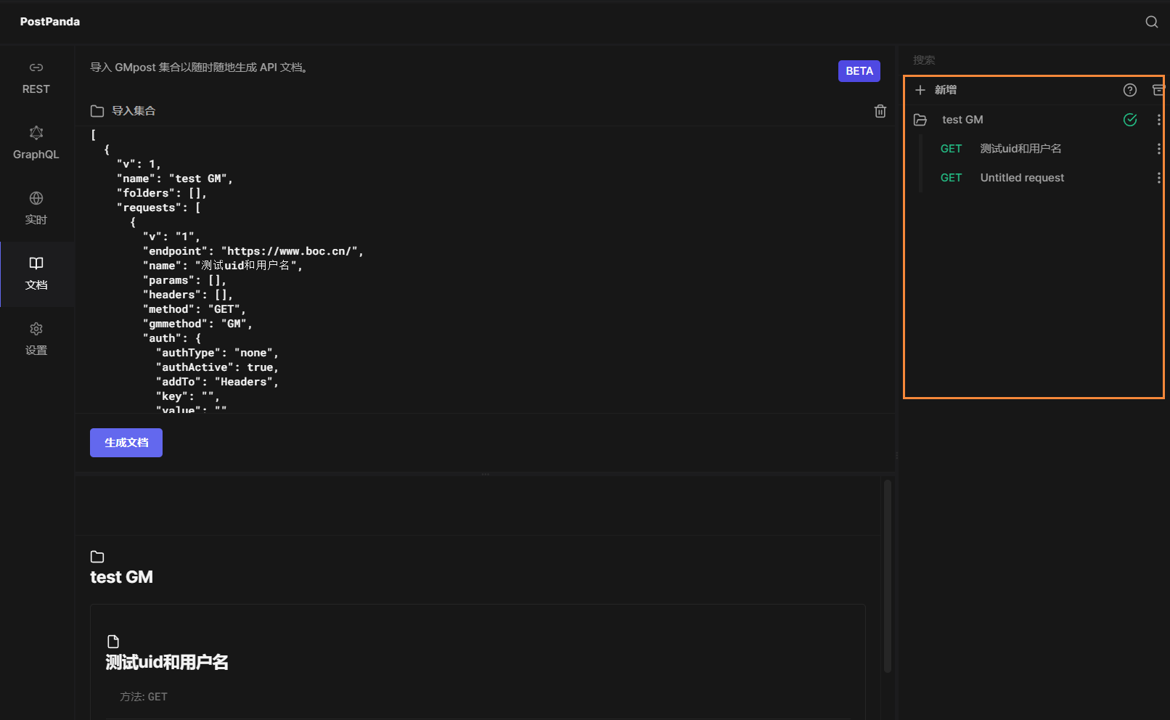This screenshot has height=720, width=1170.
Task: Click the 生成文档 generate docs button
Action: coord(126,442)
